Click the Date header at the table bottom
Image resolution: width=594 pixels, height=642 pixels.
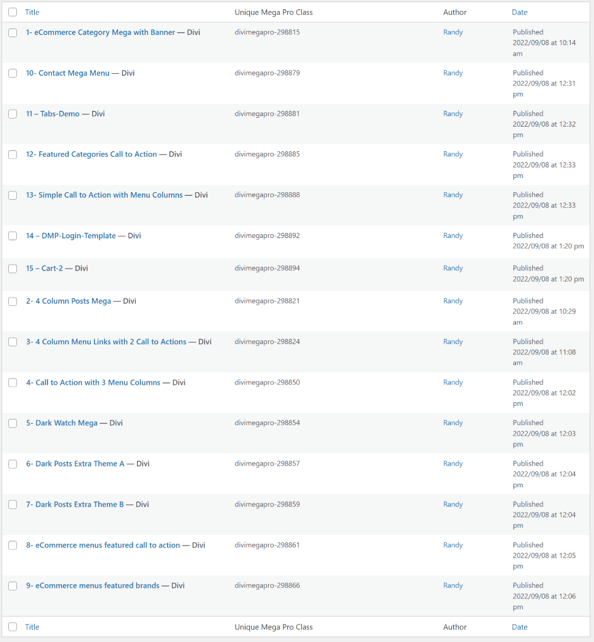519,627
